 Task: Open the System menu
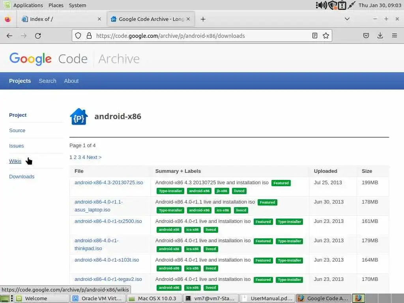78,5
